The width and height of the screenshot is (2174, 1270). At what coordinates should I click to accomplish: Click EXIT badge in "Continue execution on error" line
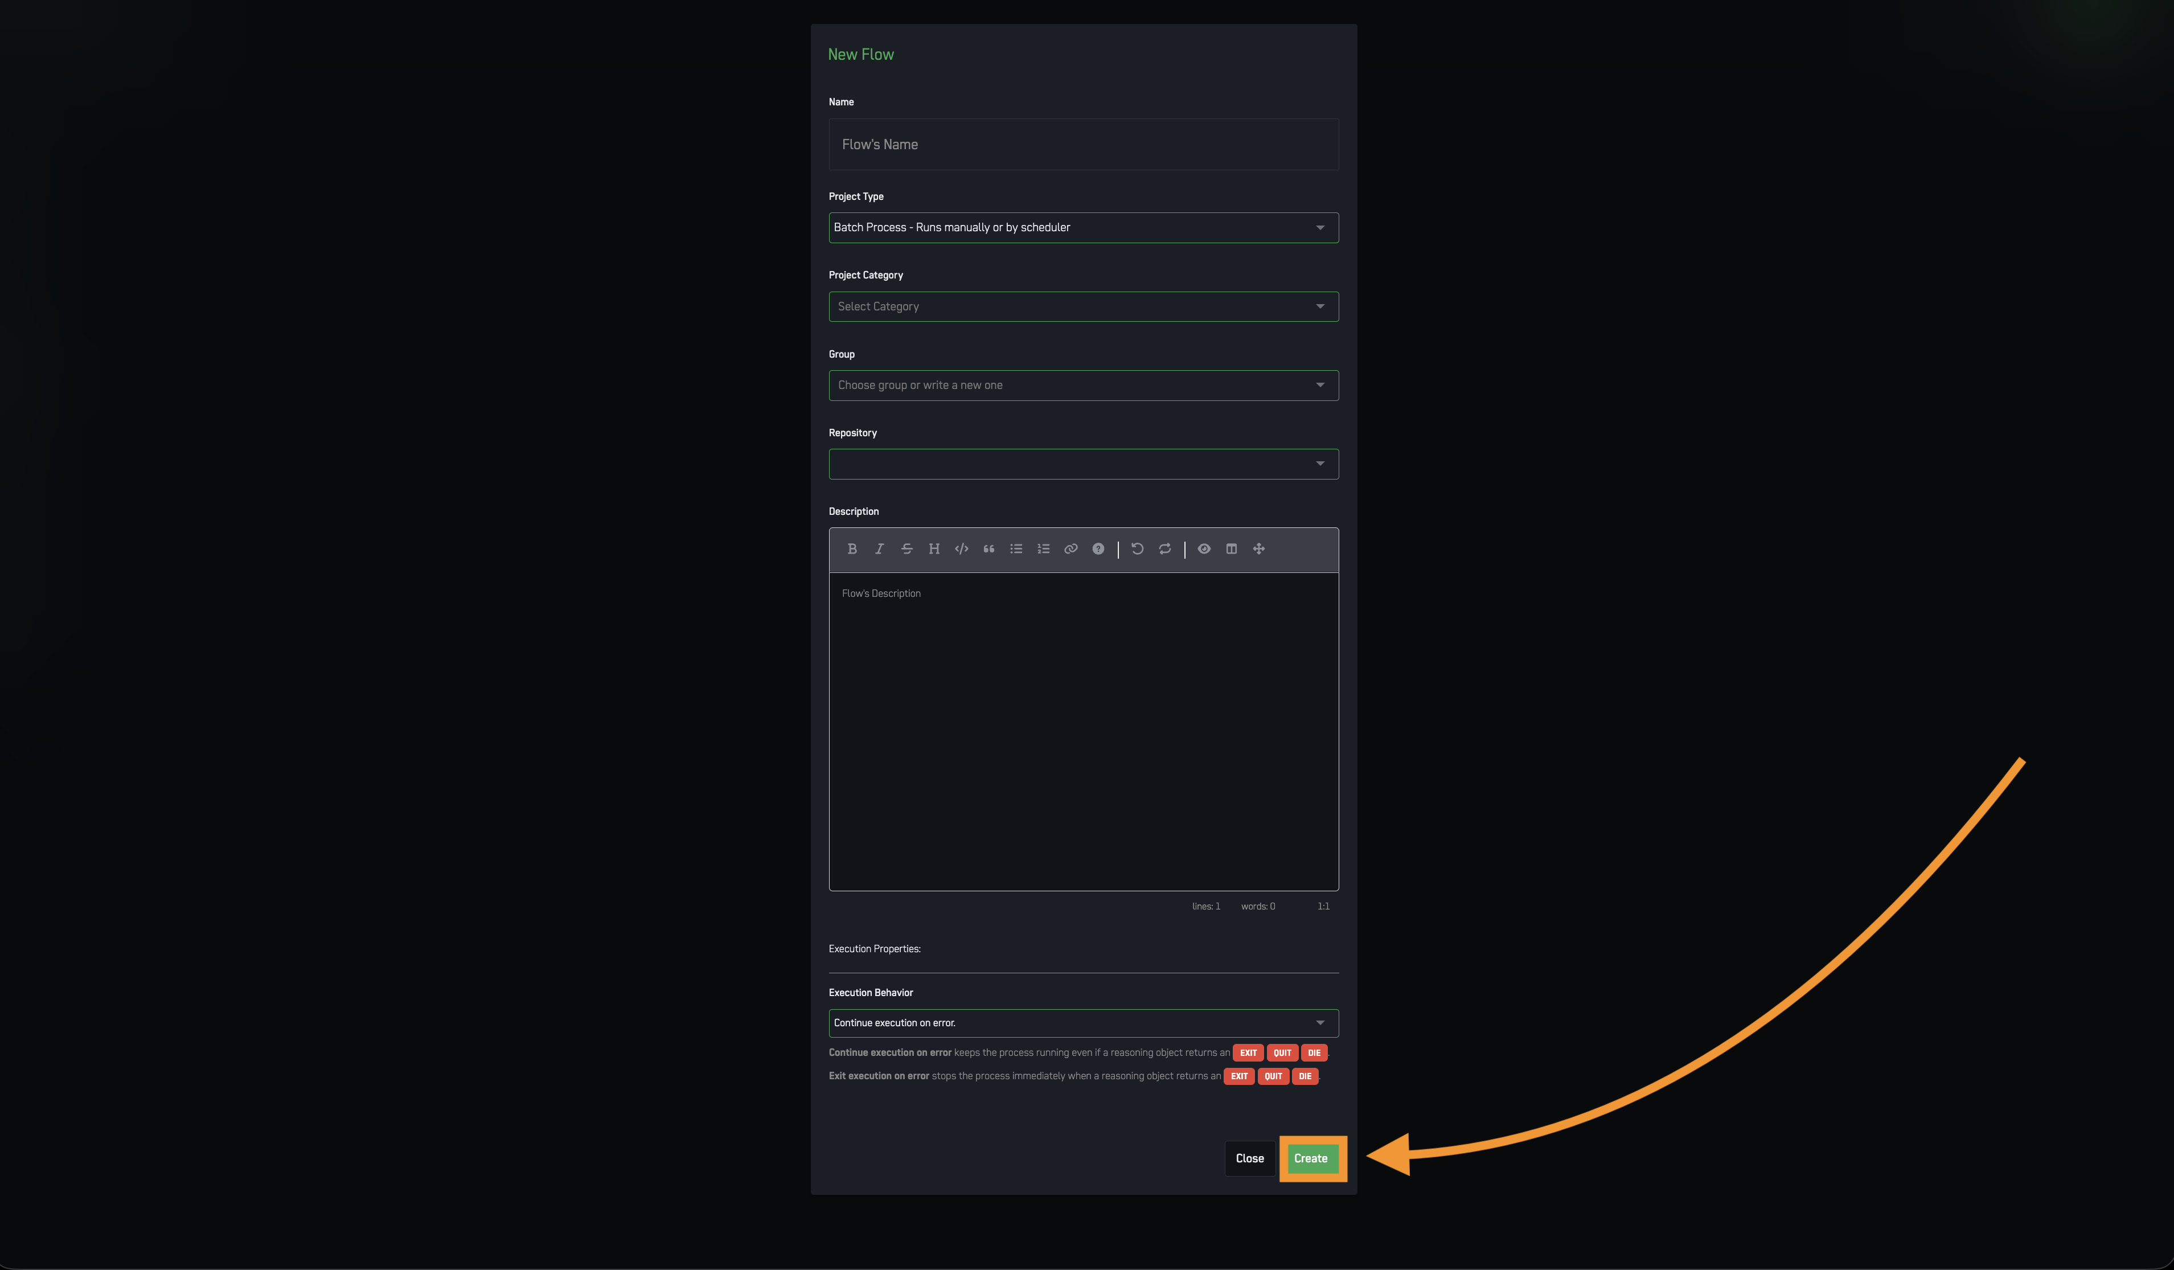tap(1248, 1054)
